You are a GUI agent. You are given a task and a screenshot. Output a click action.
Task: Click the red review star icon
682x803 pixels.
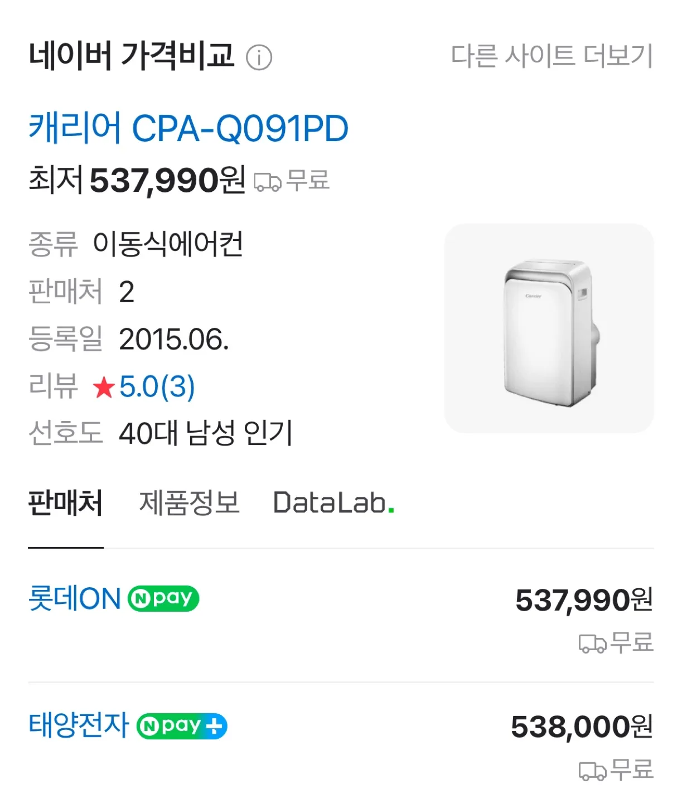(104, 387)
